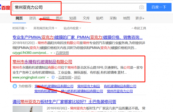Click recommended search 横山桥有机玻璃制品有限公司
This screenshot has height=112, width=173.
point(82,91)
